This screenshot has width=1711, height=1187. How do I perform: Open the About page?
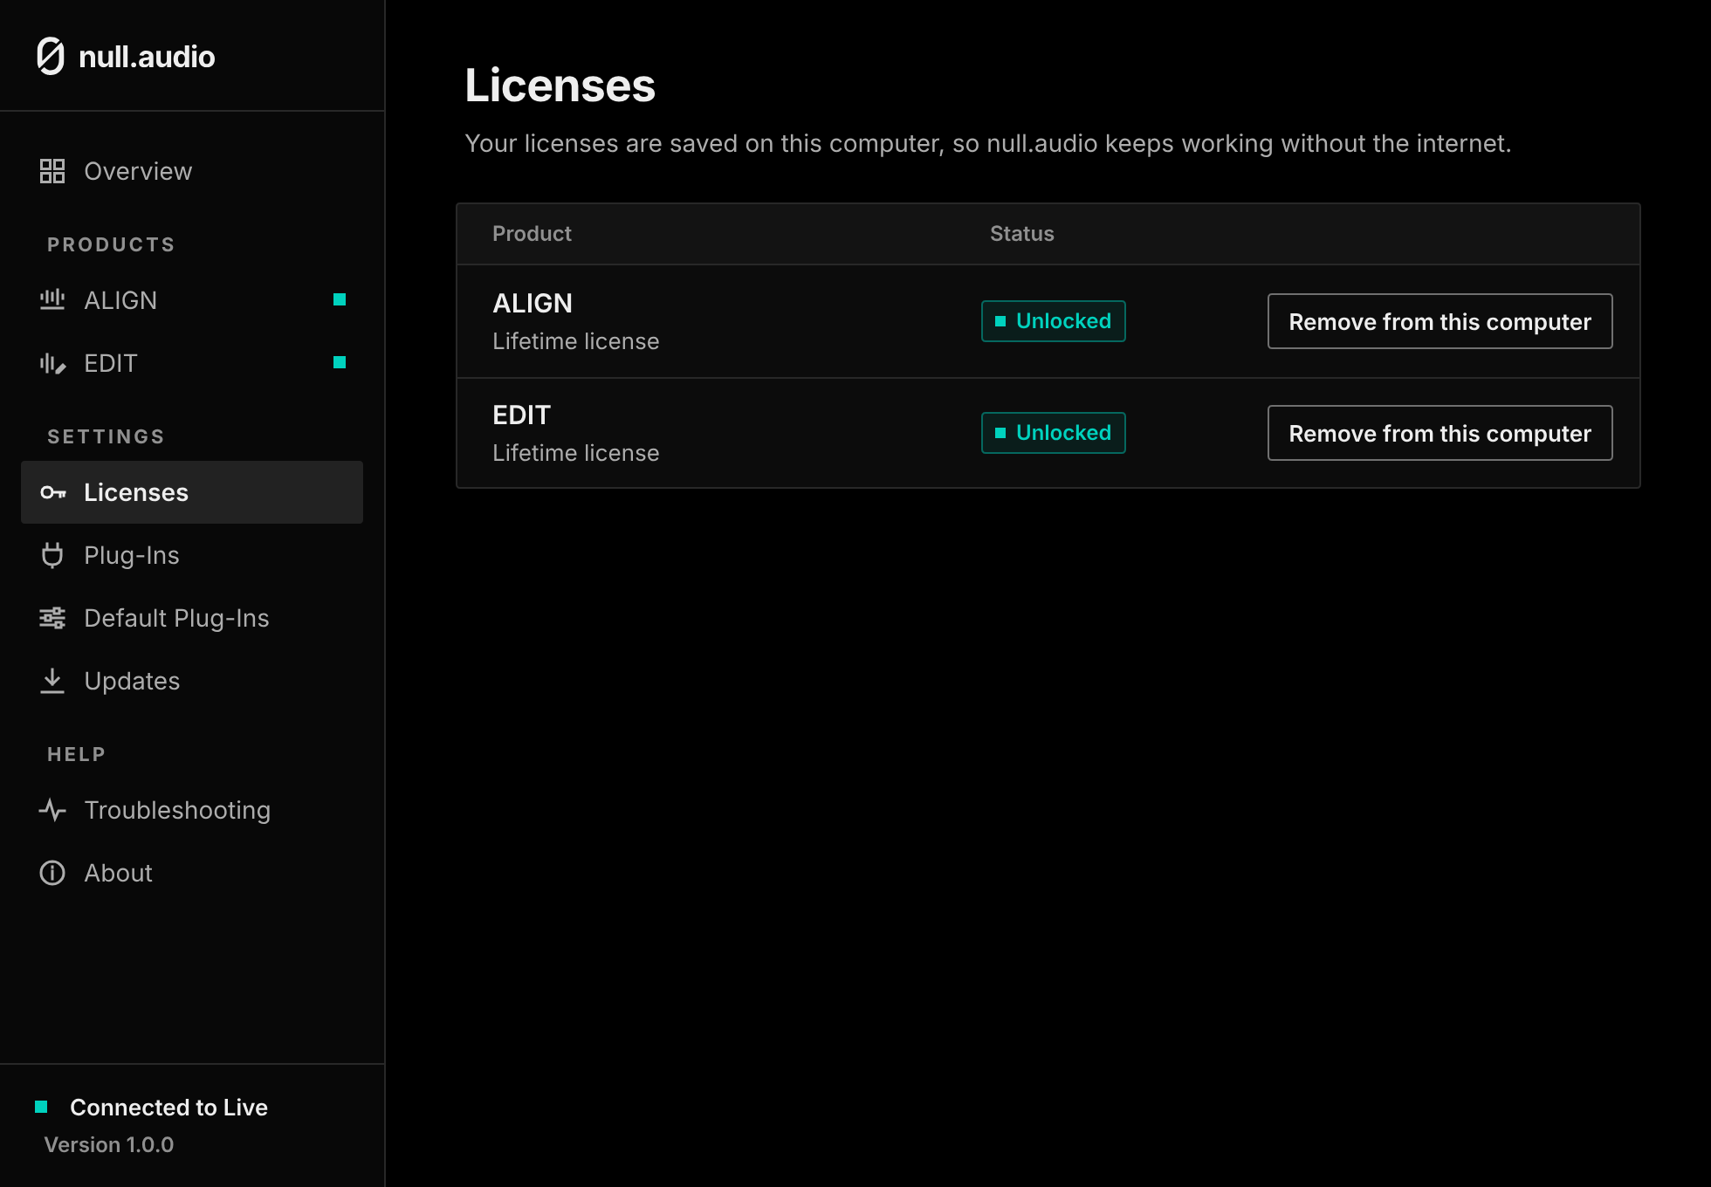tap(192, 873)
